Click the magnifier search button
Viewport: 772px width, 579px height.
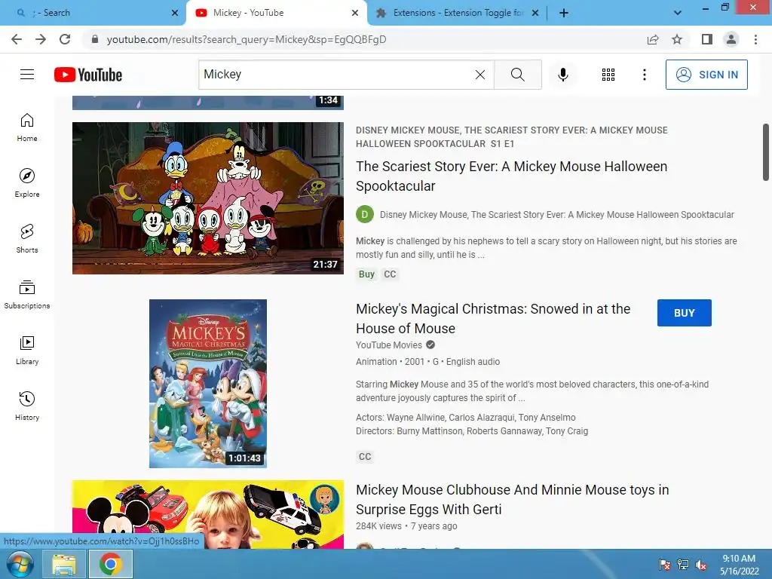[517, 75]
